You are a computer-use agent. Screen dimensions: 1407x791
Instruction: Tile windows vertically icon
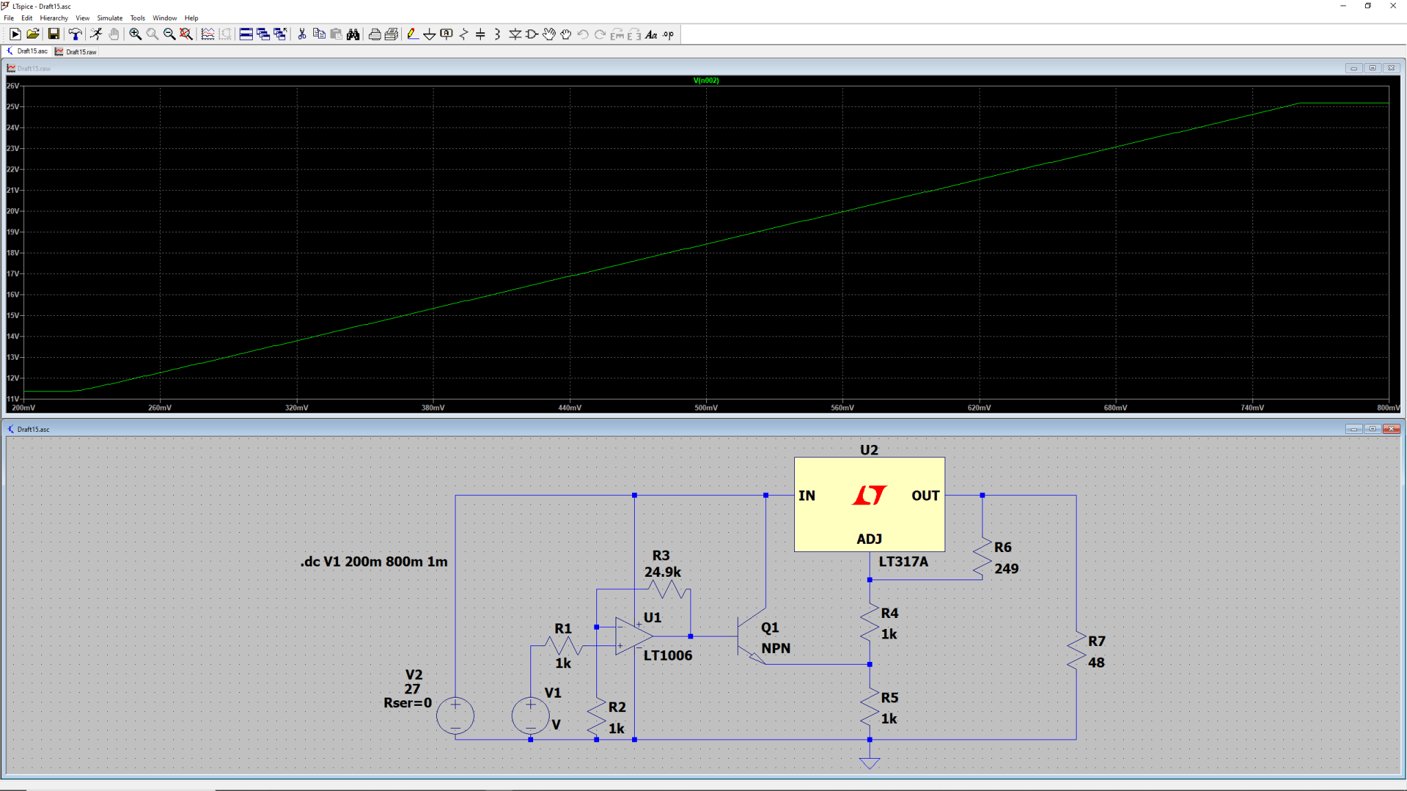tap(263, 34)
